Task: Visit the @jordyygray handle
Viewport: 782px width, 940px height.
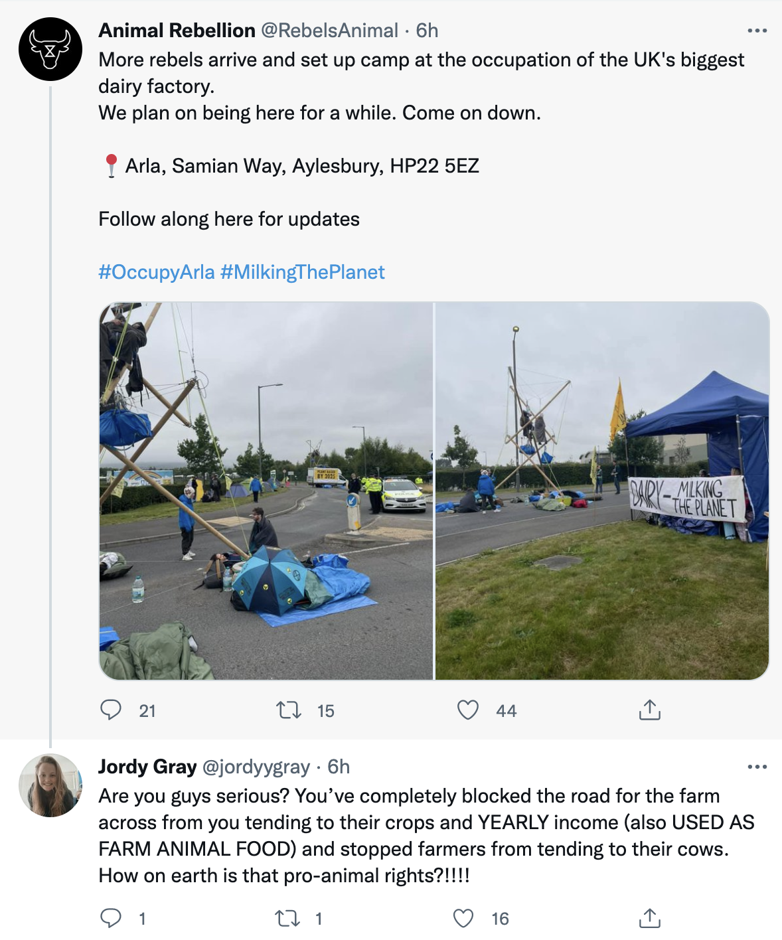Action: point(256,767)
